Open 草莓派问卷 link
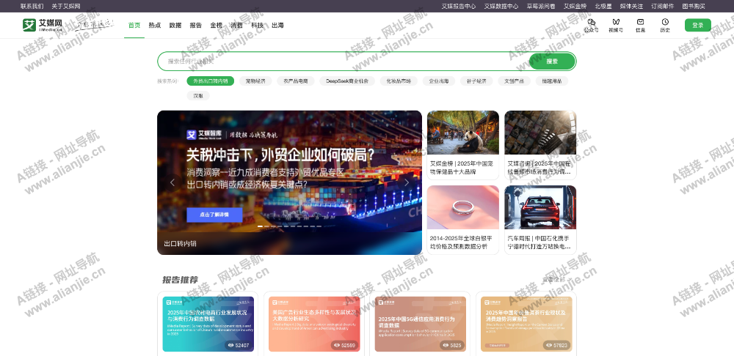Image resolution: width=734 pixels, height=356 pixels. [x=541, y=6]
